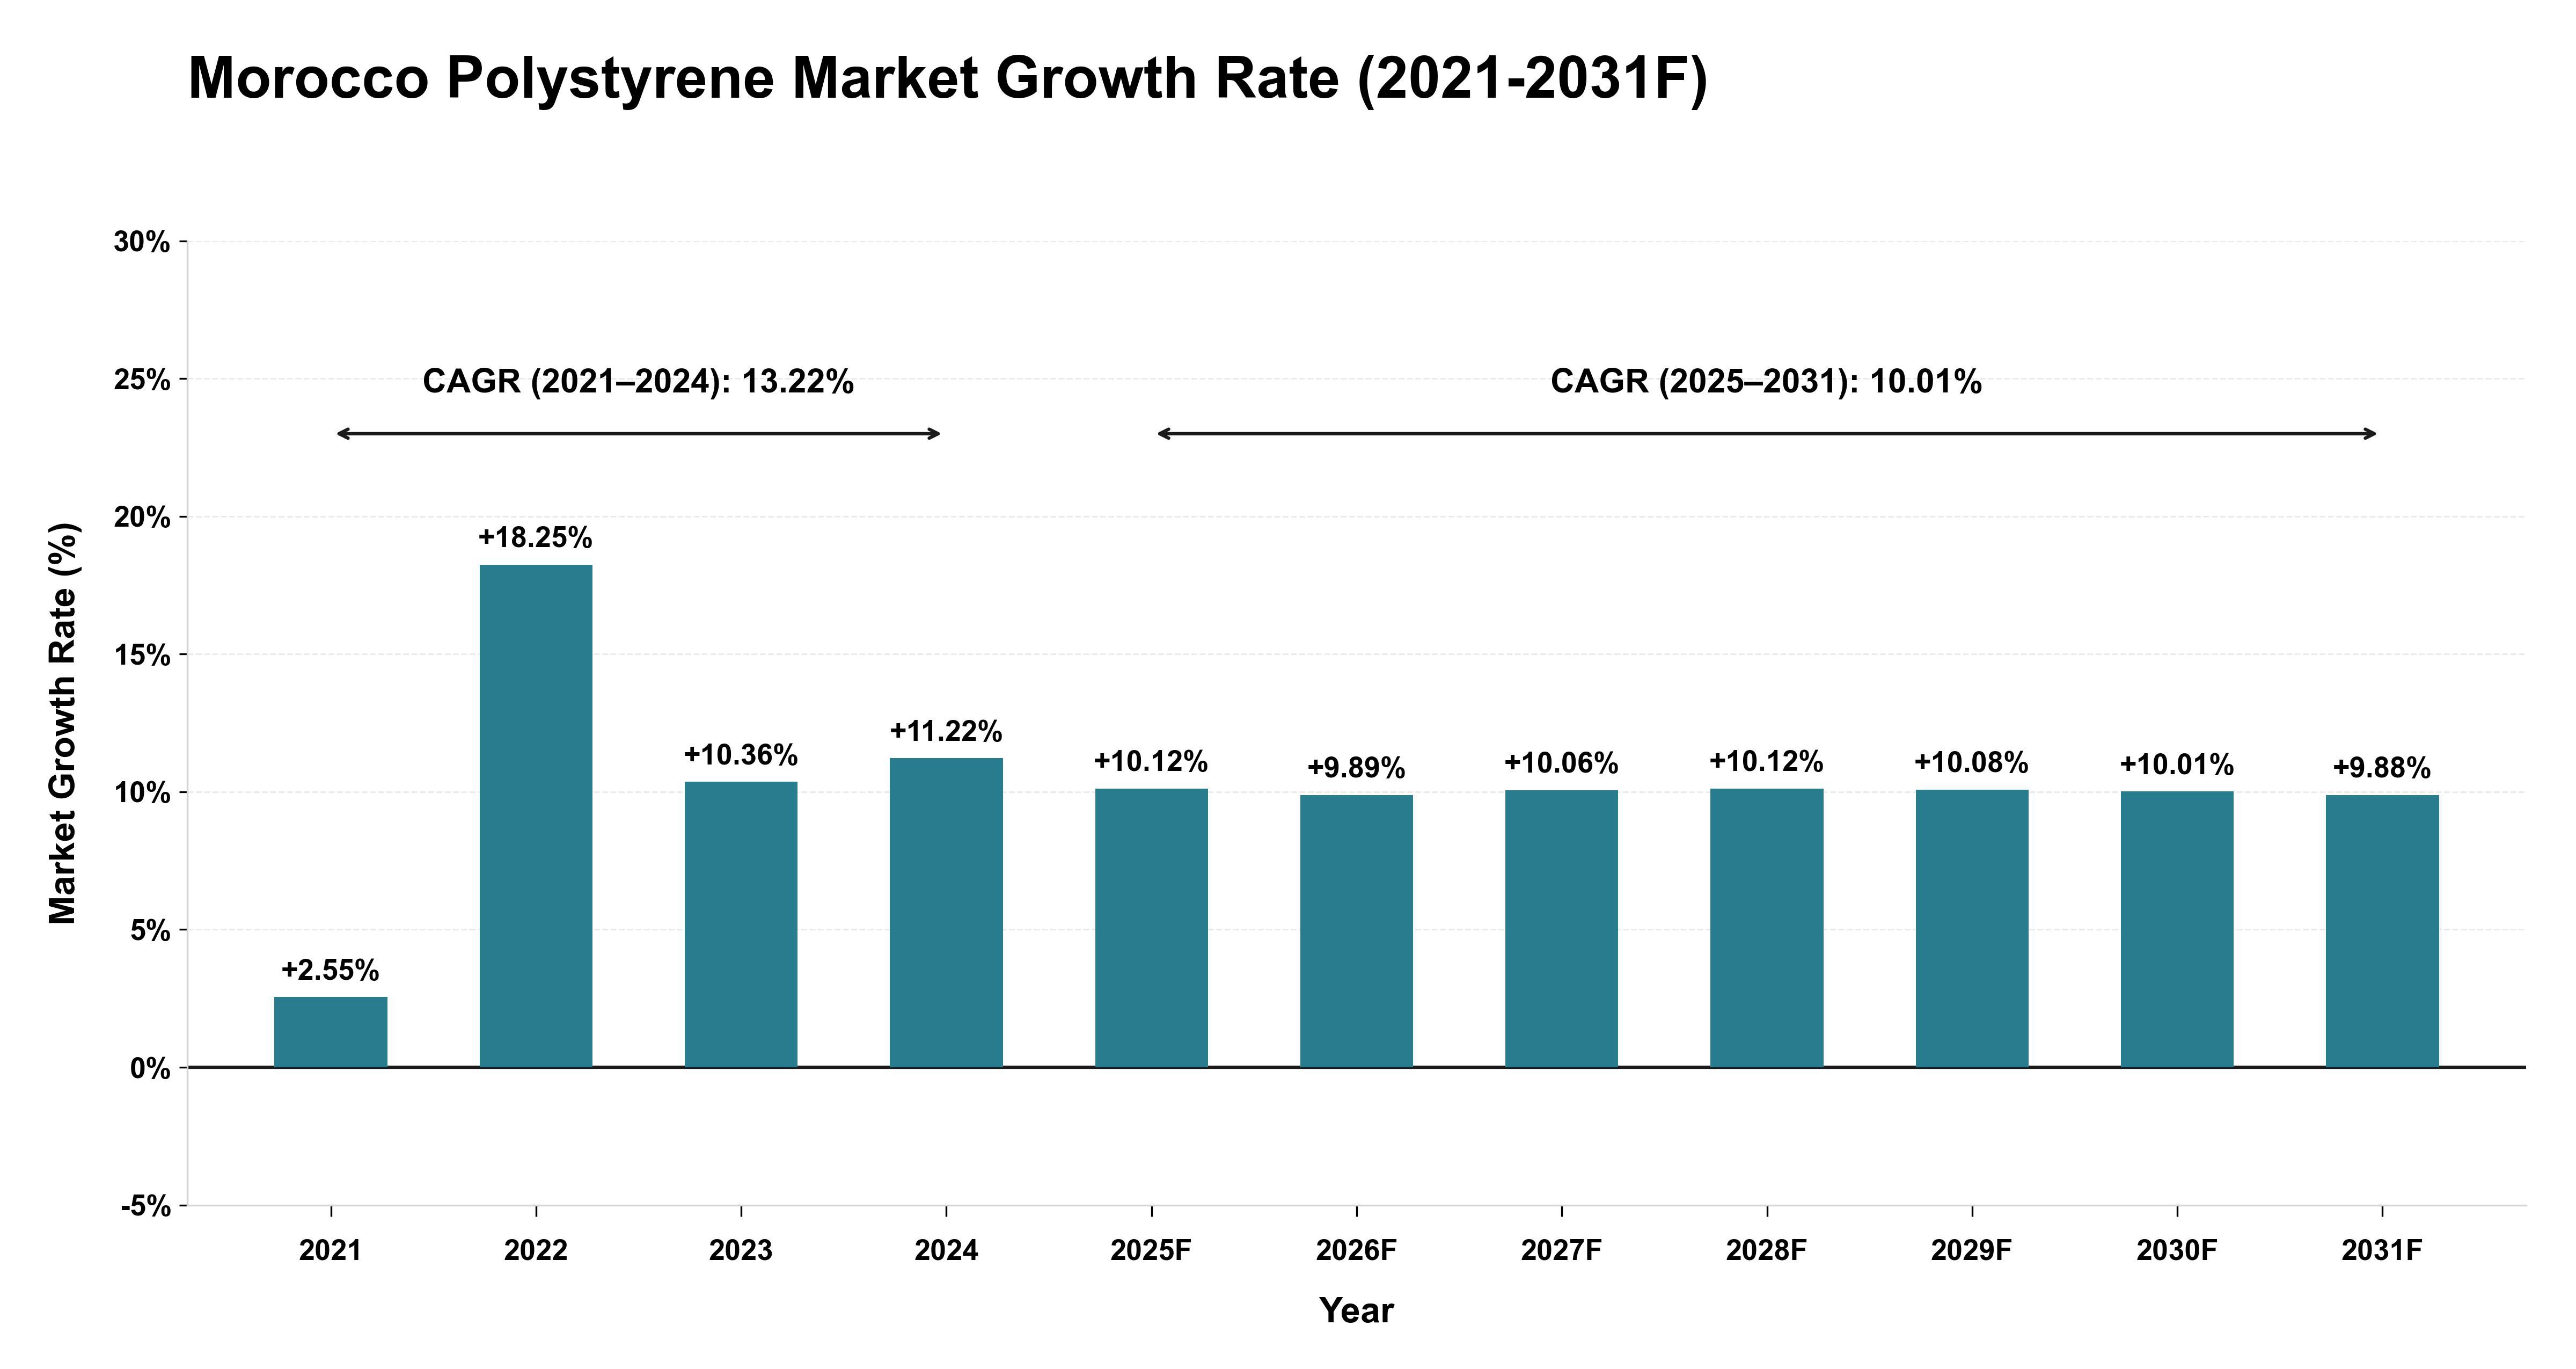Click the '5%' y-axis tick label
Image resolution: width=2576 pixels, height=1369 pixels.
click(x=150, y=931)
